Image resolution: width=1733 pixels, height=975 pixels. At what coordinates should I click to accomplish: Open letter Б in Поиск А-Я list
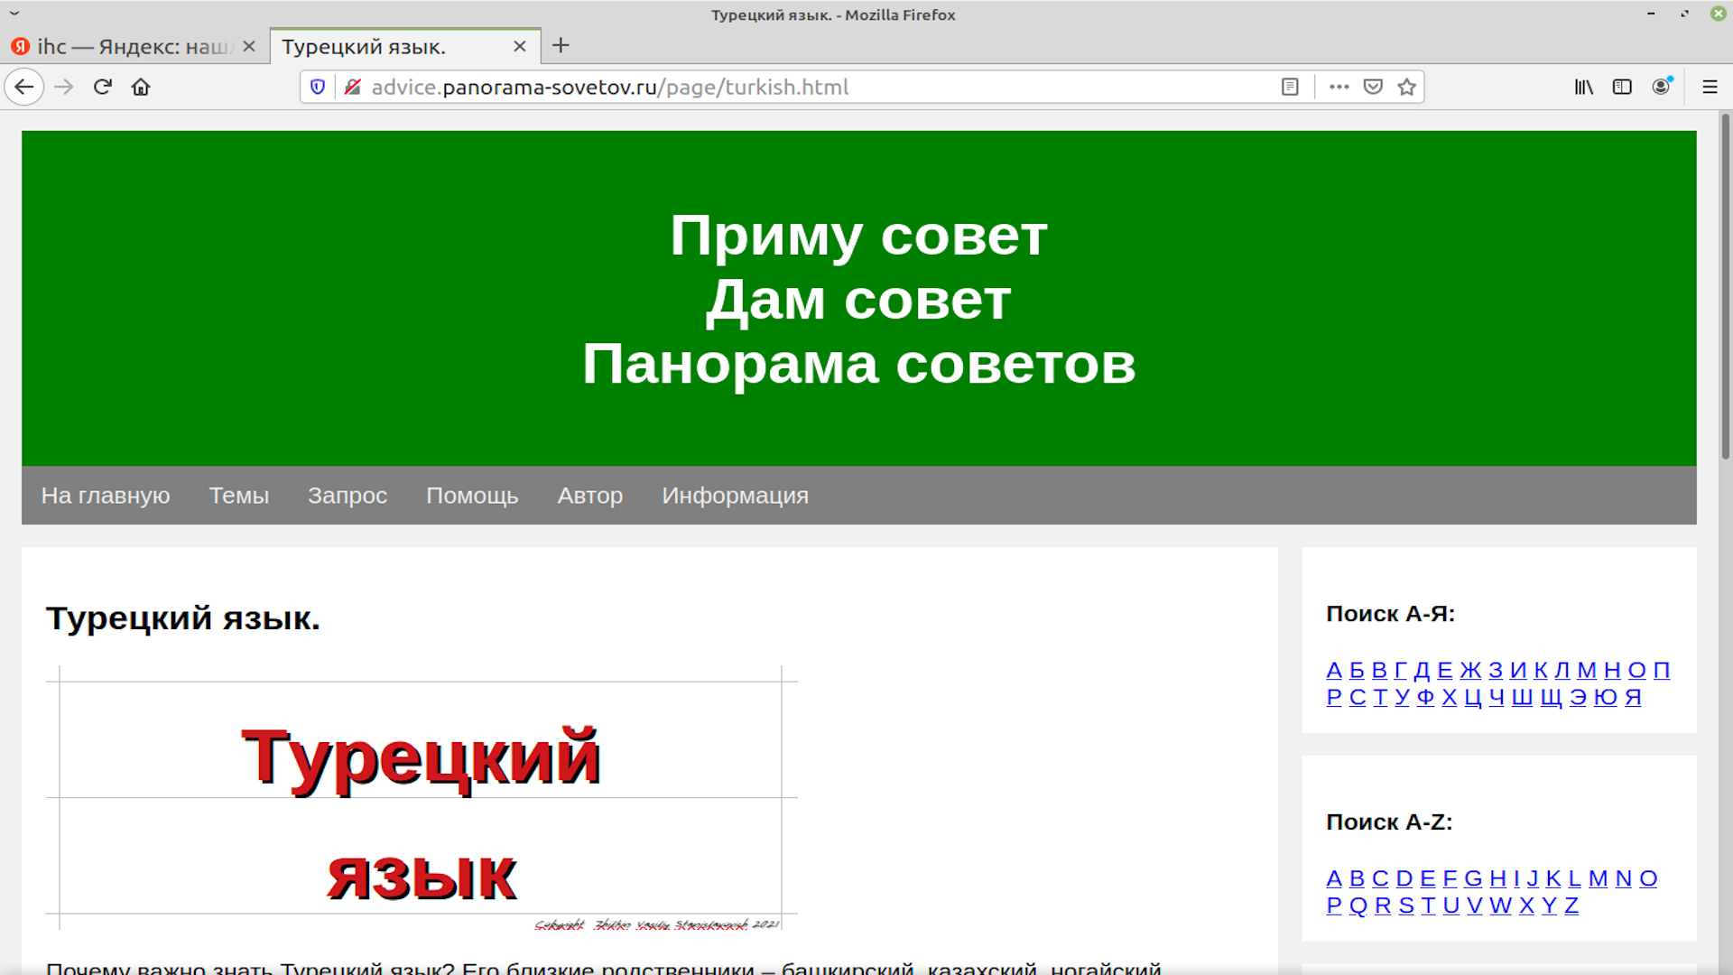(x=1356, y=670)
